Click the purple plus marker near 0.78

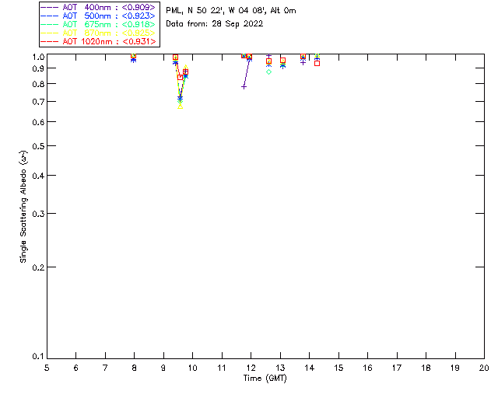[244, 86]
